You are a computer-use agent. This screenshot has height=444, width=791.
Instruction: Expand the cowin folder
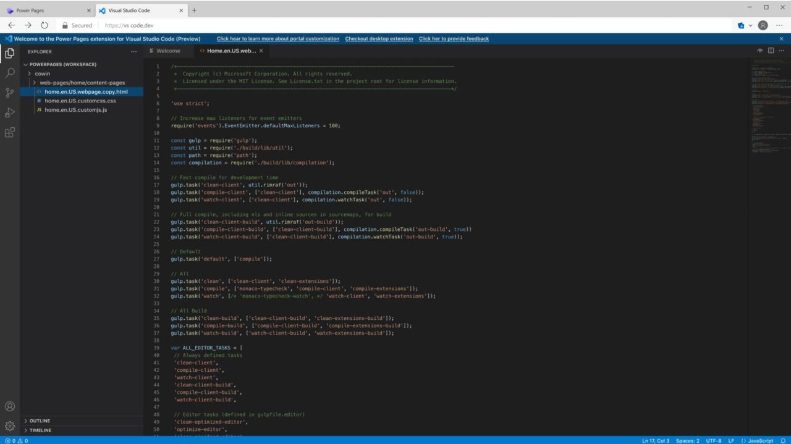click(x=43, y=73)
